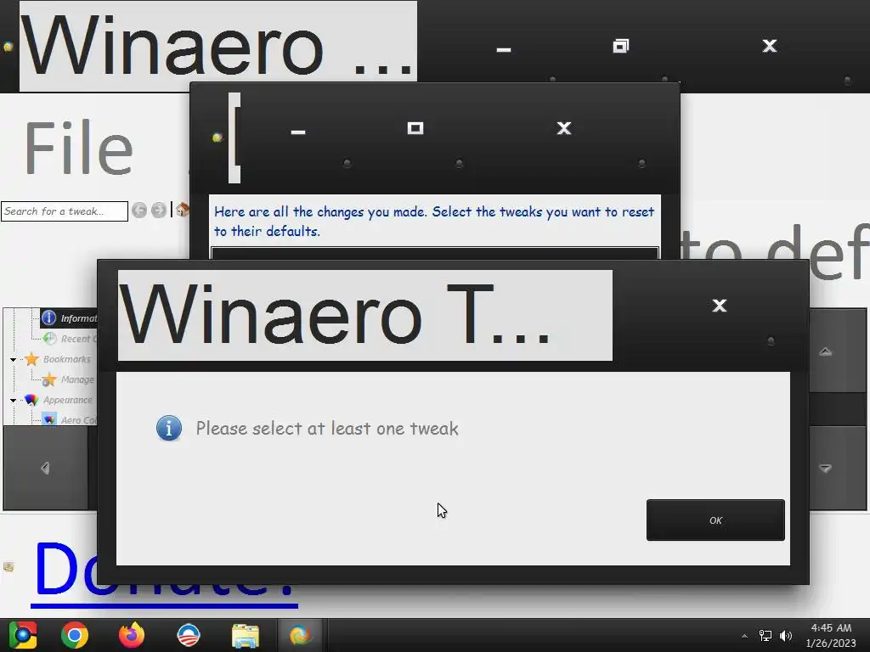This screenshot has width=870, height=652.
Task: Open the network tray icon
Action: coord(765,635)
